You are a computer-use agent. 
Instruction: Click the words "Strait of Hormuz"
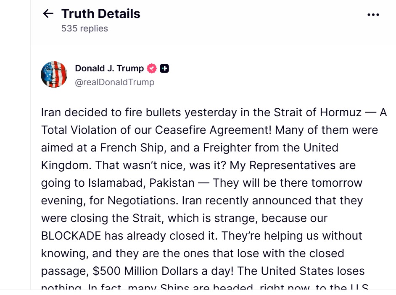point(317,112)
